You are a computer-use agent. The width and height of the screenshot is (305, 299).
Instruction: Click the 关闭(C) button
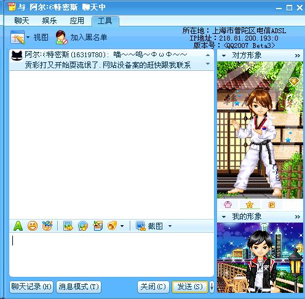153,287
